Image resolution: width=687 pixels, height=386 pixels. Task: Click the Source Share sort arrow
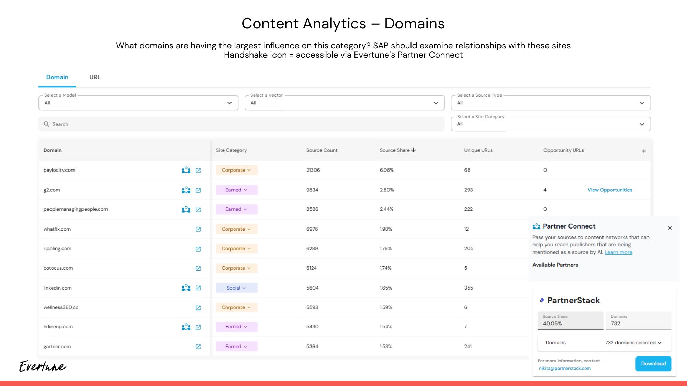[414, 150]
